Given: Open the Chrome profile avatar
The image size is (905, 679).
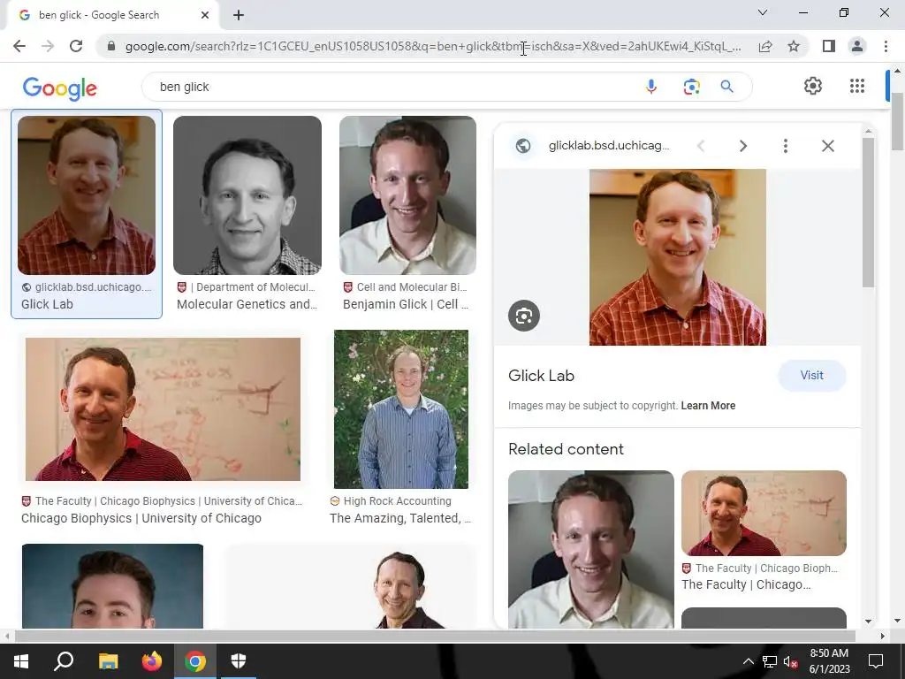Looking at the screenshot, I should 857,46.
